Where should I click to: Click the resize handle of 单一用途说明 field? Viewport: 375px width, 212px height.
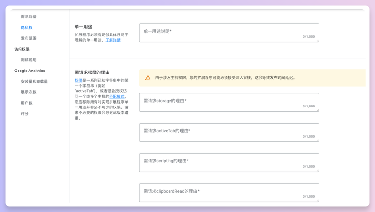click(318, 41)
